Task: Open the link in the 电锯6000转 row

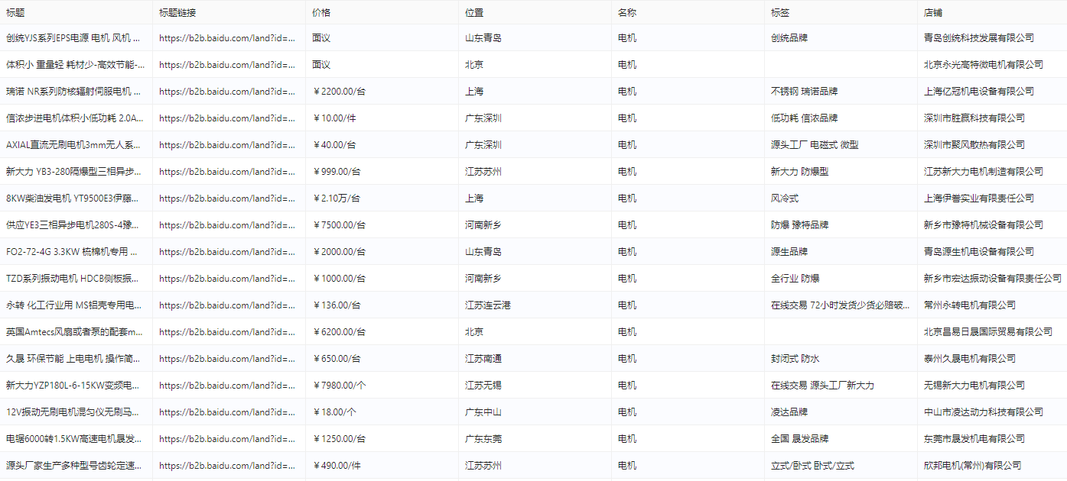Action: point(227,439)
